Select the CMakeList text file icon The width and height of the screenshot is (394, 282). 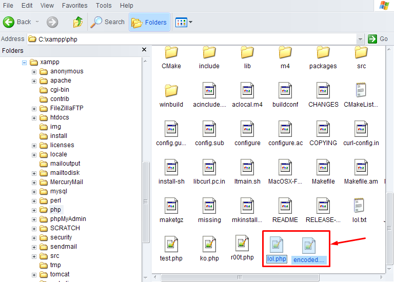tap(361, 90)
